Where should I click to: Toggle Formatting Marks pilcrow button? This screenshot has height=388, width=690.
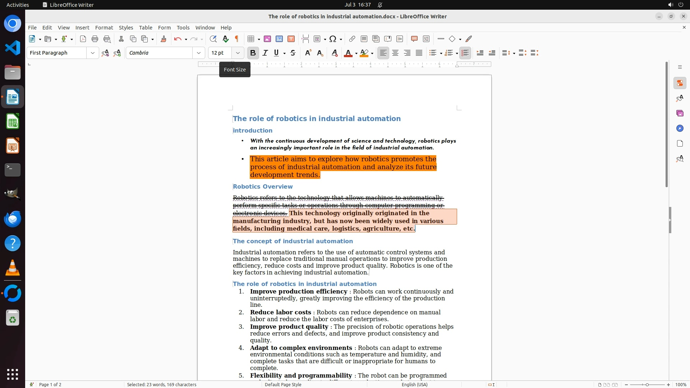tap(237, 39)
